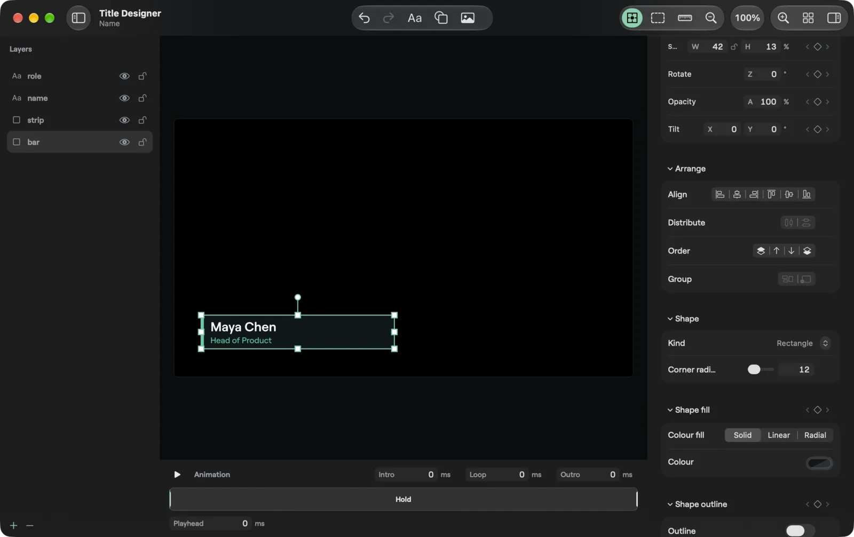Screen dimensions: 854x537
Task: Switch colour fill to Radial
Action: point(815,435)
